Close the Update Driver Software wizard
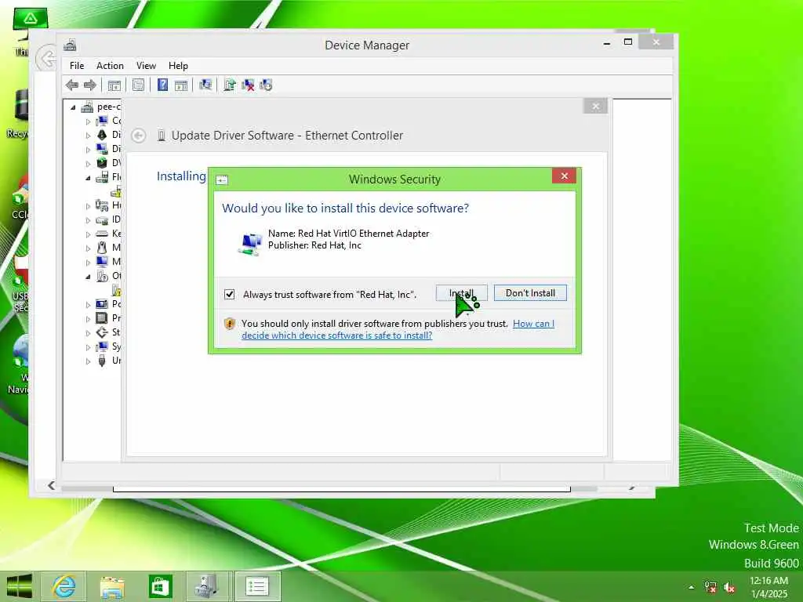 [x=595, y=107]
